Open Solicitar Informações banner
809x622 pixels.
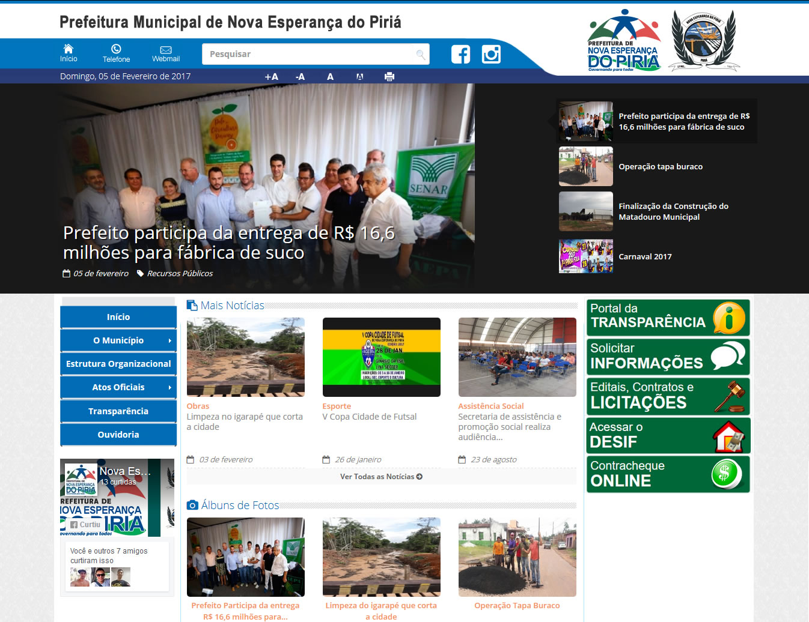[668, 357]
